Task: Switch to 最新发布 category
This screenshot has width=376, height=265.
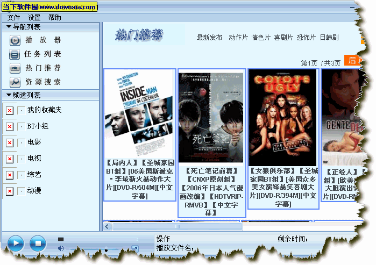Action: click(x=209, y=38)
